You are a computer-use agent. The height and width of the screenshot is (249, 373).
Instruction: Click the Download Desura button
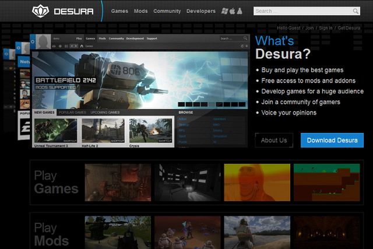pyautogui.click(x=332, y=140)
